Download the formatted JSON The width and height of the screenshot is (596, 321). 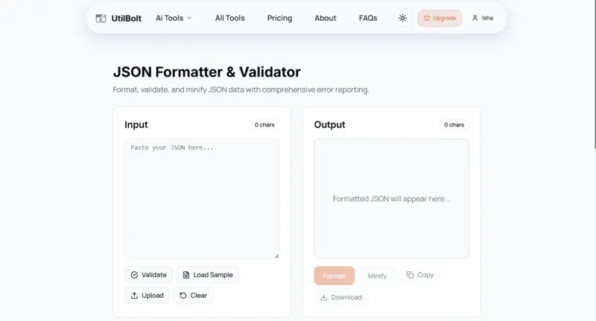341,297
